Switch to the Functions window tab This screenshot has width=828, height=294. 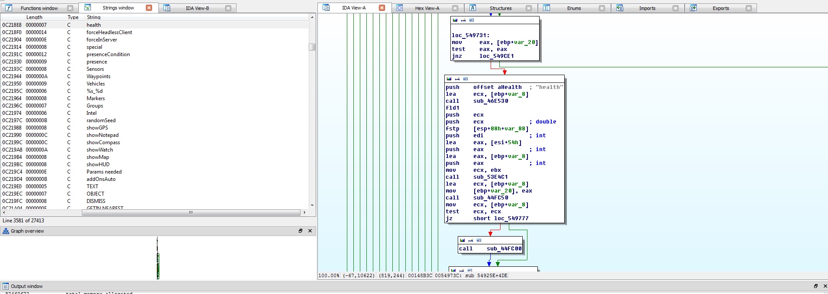click(x=39, y=8)
